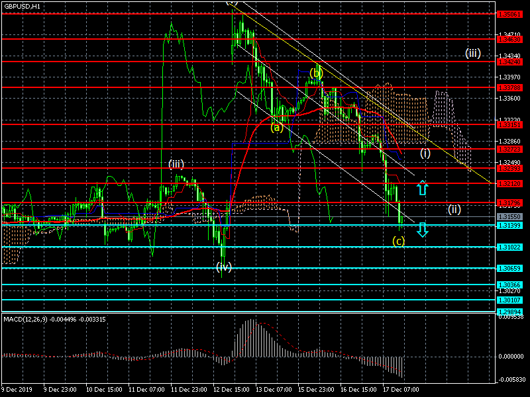Select the 1.32723 red price label
Screen dimensions: 530x397
tap(509, 150)
